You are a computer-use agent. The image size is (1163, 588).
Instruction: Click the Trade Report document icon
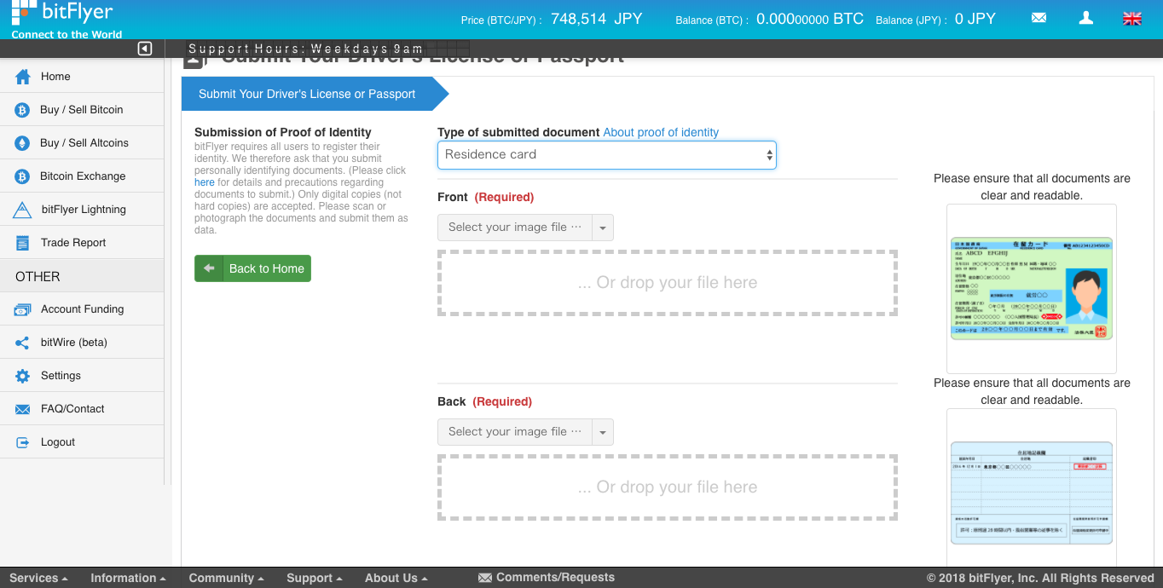(x=23, y=243)
